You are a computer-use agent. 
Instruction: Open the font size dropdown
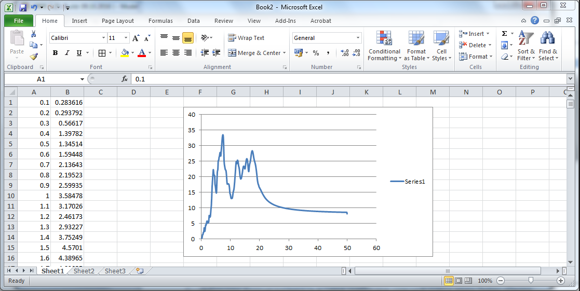tap(126, 38)
